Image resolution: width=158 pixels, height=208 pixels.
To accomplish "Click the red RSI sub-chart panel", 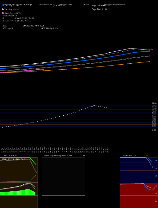I will pos(139,195).
